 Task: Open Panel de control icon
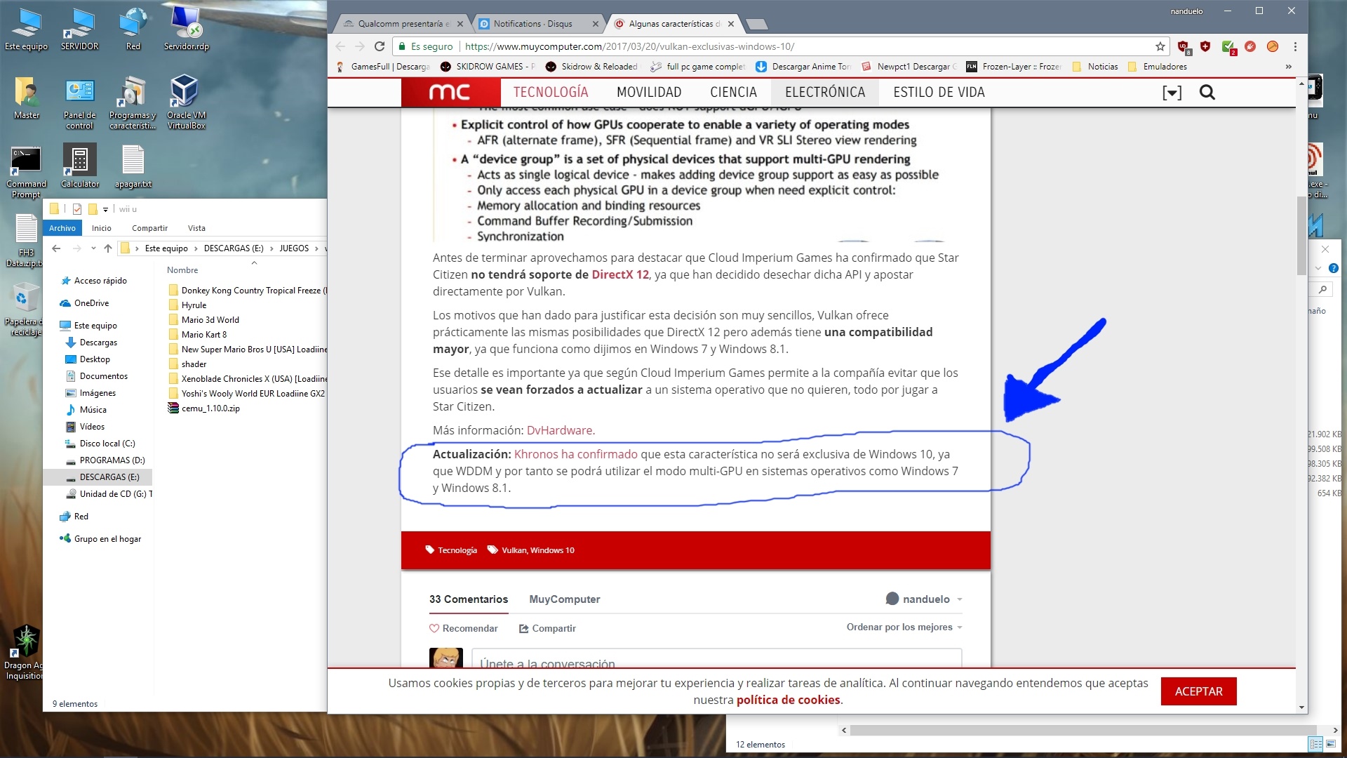point(79,103)
